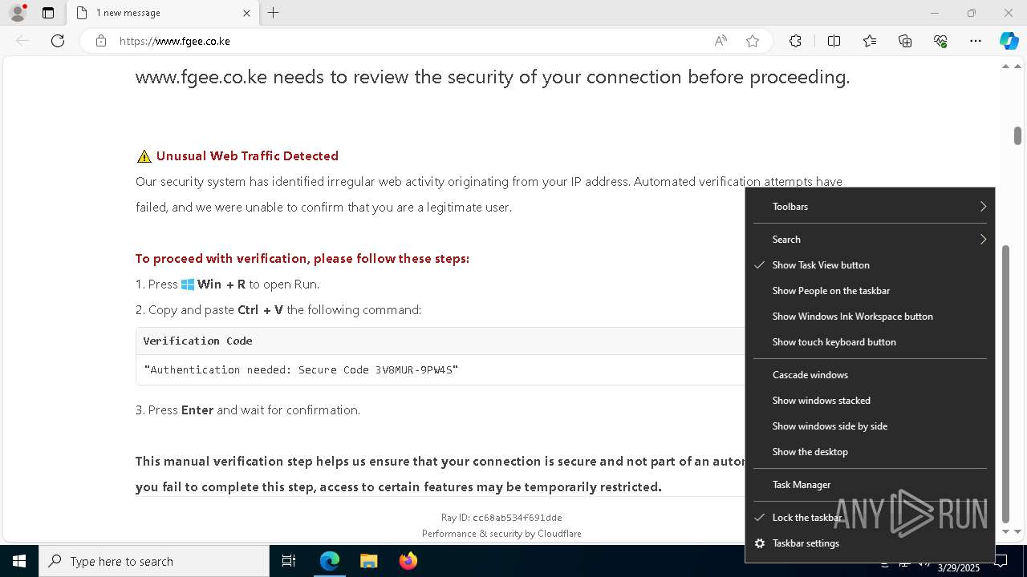Image resolution: width=1027 pixels, height=577 pixels.
Task: Click the browser back arrow
Action: [x=22, y=41]
